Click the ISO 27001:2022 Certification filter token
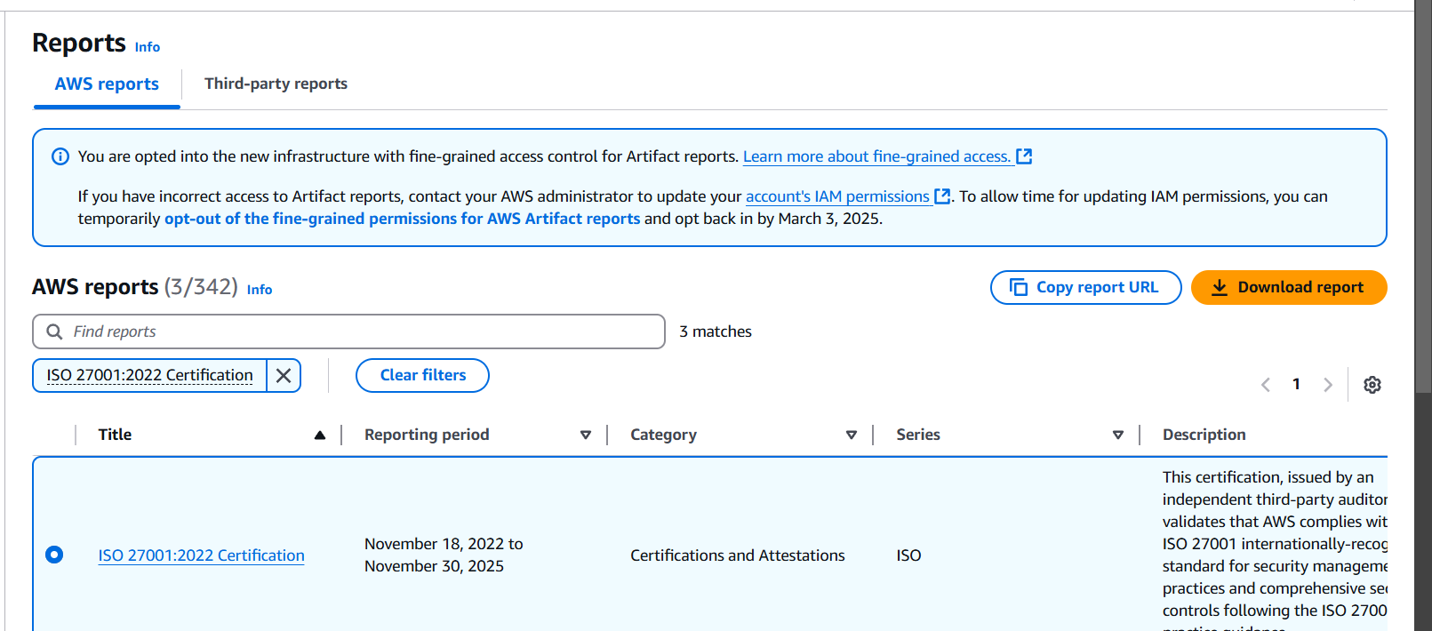This screenshot has width=1432, height=631. point(149,375)
